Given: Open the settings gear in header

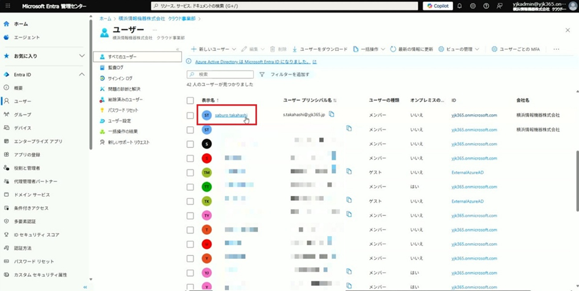Looking at the screenshot, I should [473, 6].
